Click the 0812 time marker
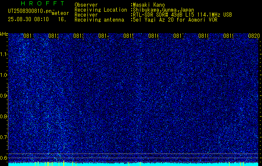Image resolution: width=262 pixels, height=166 pixels. [x=54, y=36]
